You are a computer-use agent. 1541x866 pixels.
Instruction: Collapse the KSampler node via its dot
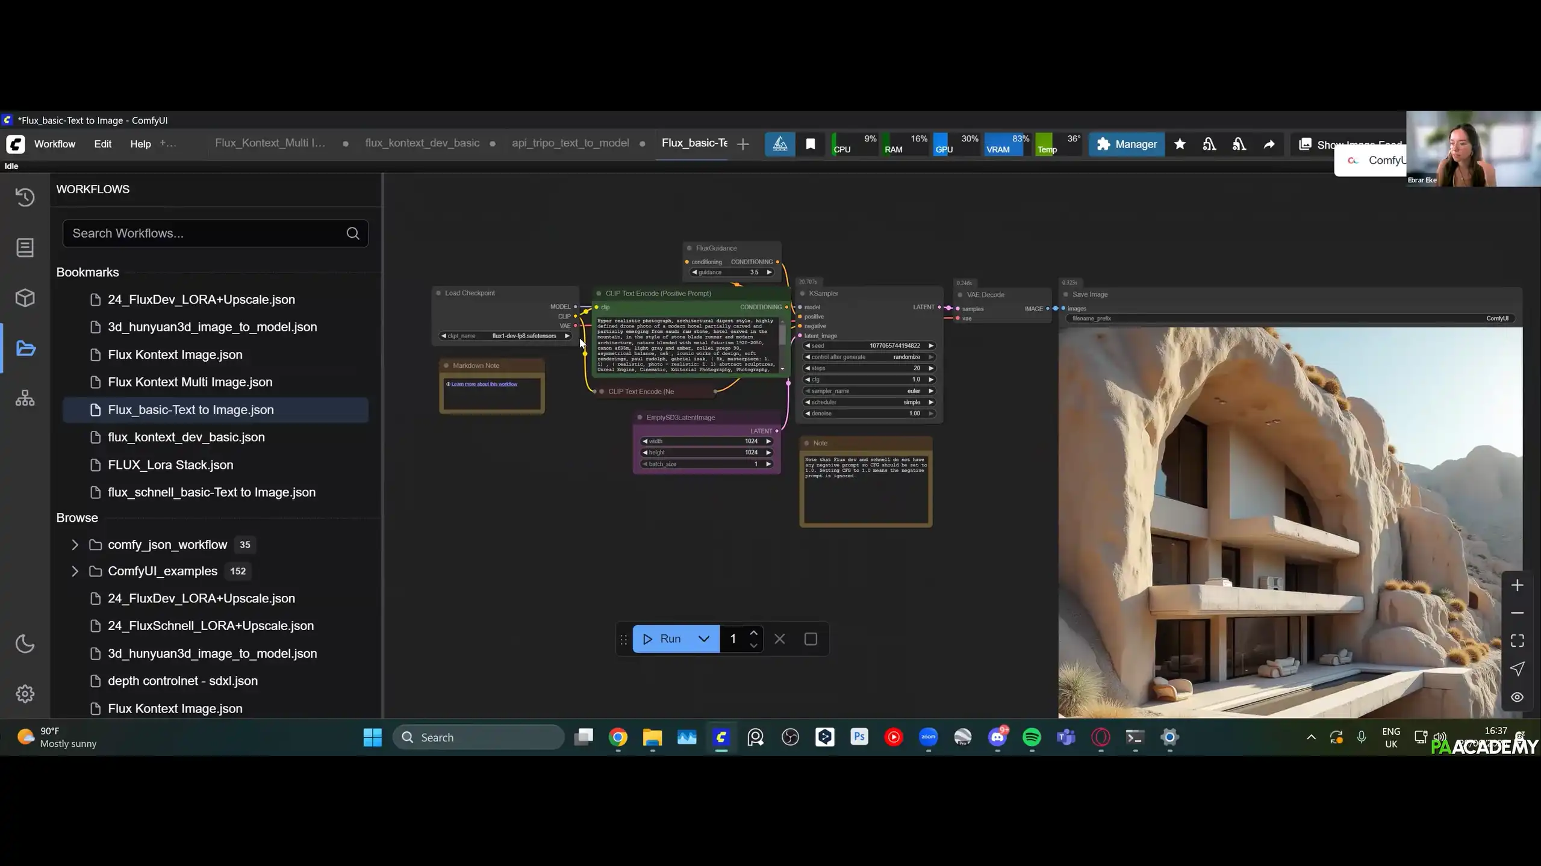802,294
